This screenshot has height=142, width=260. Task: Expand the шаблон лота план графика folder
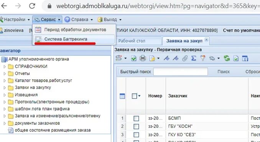(x=5, y=109)
